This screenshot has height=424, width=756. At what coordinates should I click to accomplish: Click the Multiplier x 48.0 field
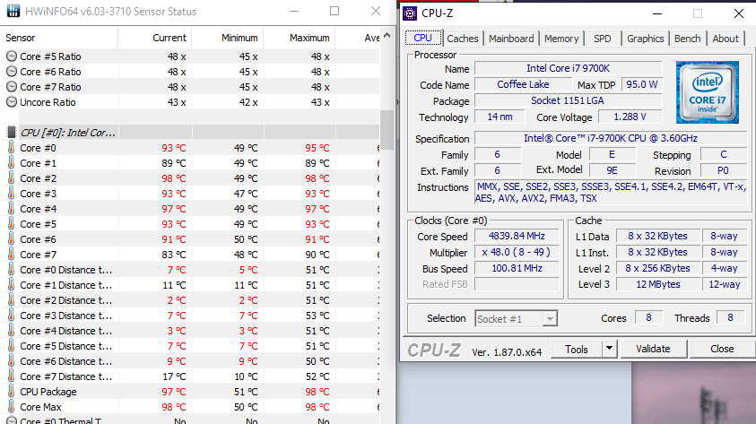coord(517,252)
